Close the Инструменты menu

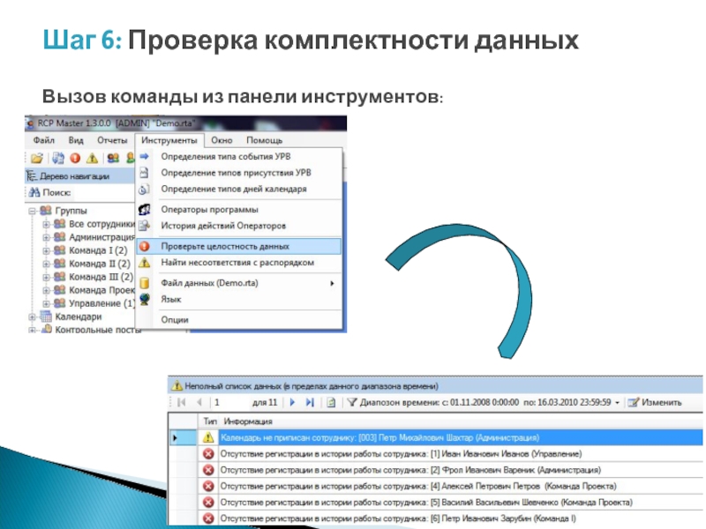click(x=169, y=140)
